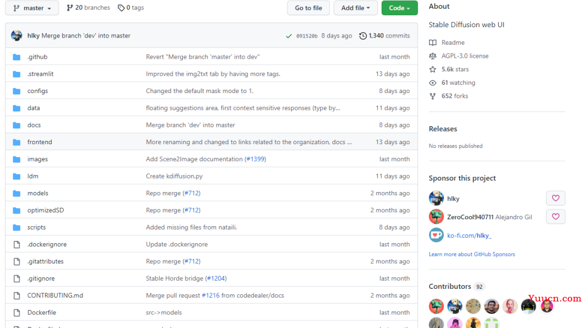This screenshot has height=328, width=588.
Task: Open the scripts folder icon
Action: pos(16,227)
